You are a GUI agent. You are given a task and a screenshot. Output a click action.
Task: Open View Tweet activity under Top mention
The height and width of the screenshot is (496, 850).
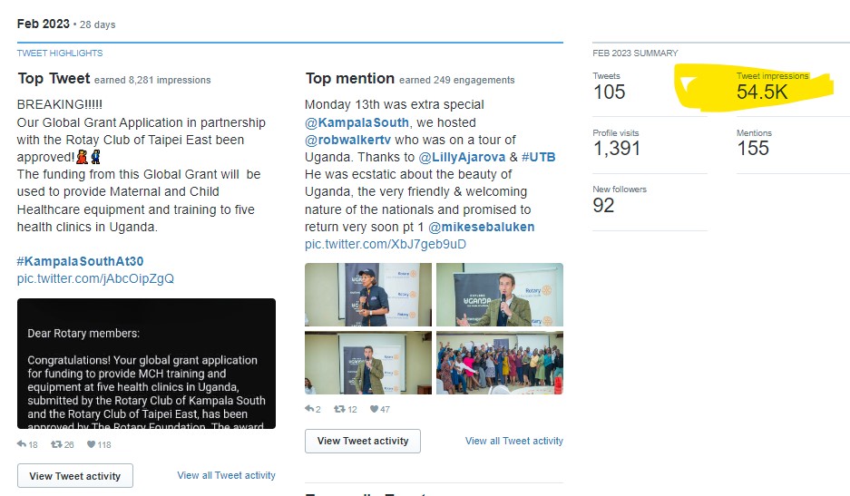pos(363,441)
